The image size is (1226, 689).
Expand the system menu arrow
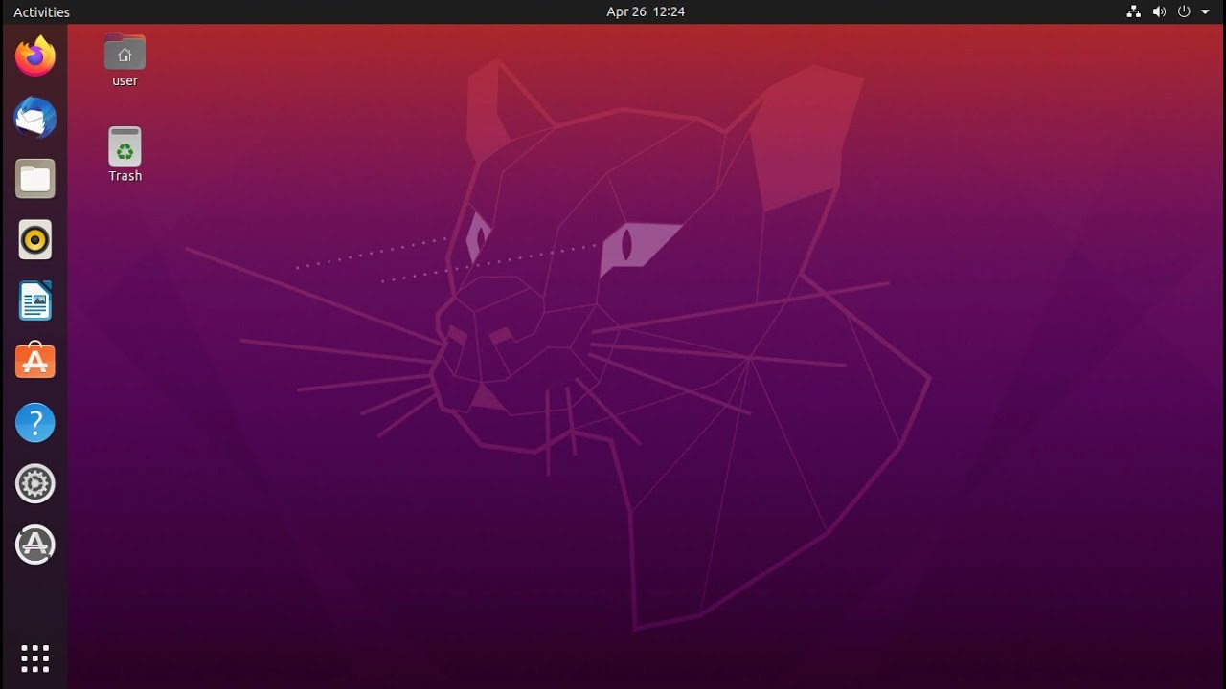[x=1205, y=12]
